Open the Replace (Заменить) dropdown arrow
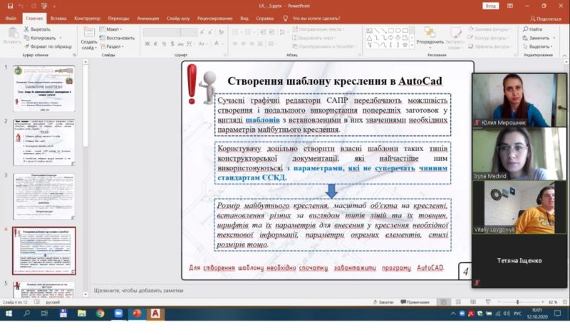Image resolution: width=570 pixels, height=335 pixels. pos(554,38)
